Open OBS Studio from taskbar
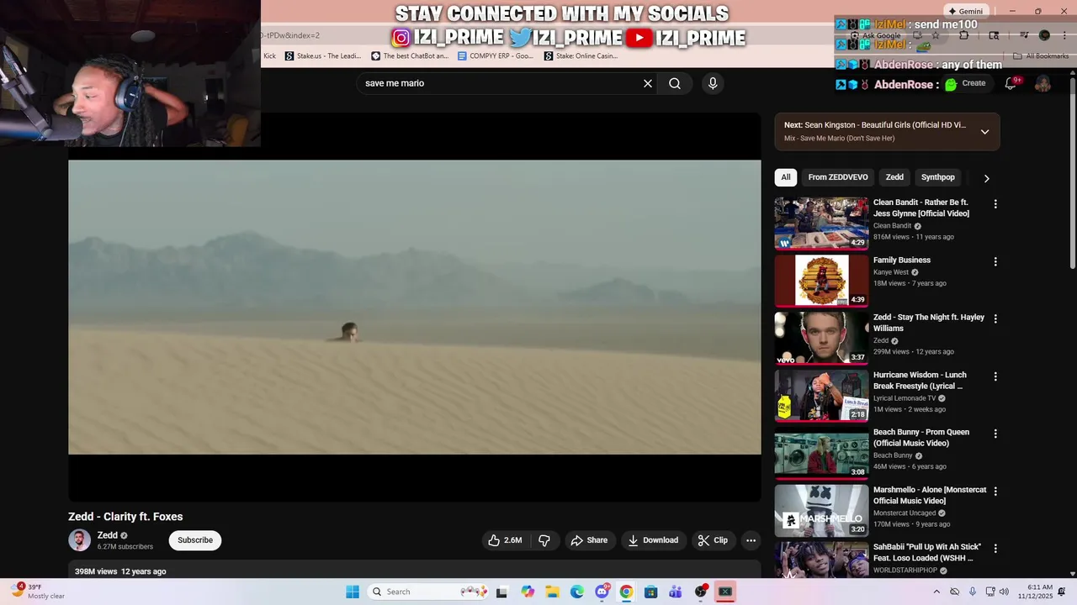The height and width of the screenshot is (605, 1077). click(x=700, y=592)
